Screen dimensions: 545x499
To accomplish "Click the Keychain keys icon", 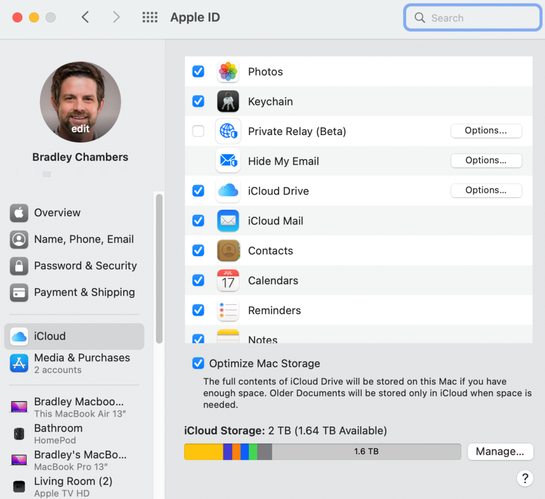I will (228, 101).
